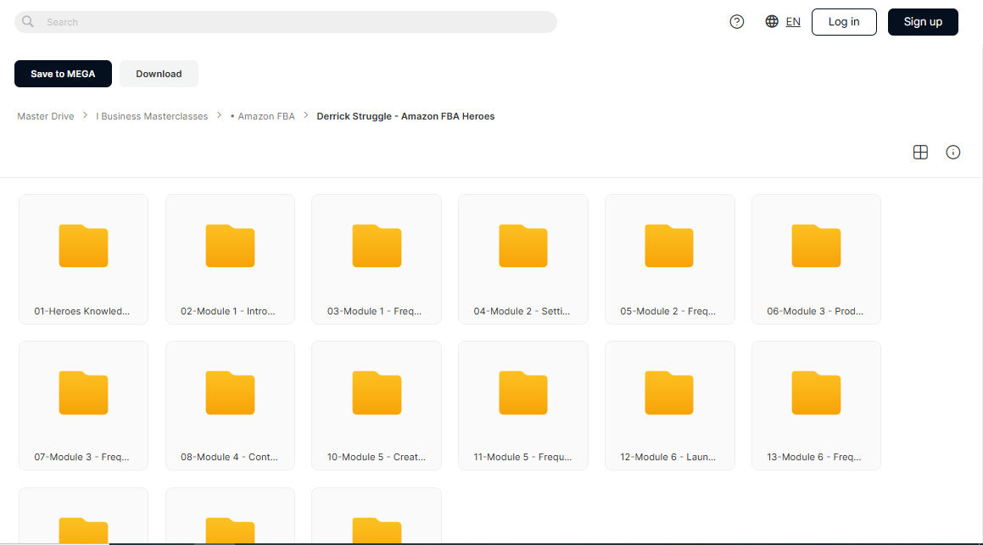983x545 pixels.
Task: Open the 02-Module 1 - Intro... folder icon
Action: (230, 246)
